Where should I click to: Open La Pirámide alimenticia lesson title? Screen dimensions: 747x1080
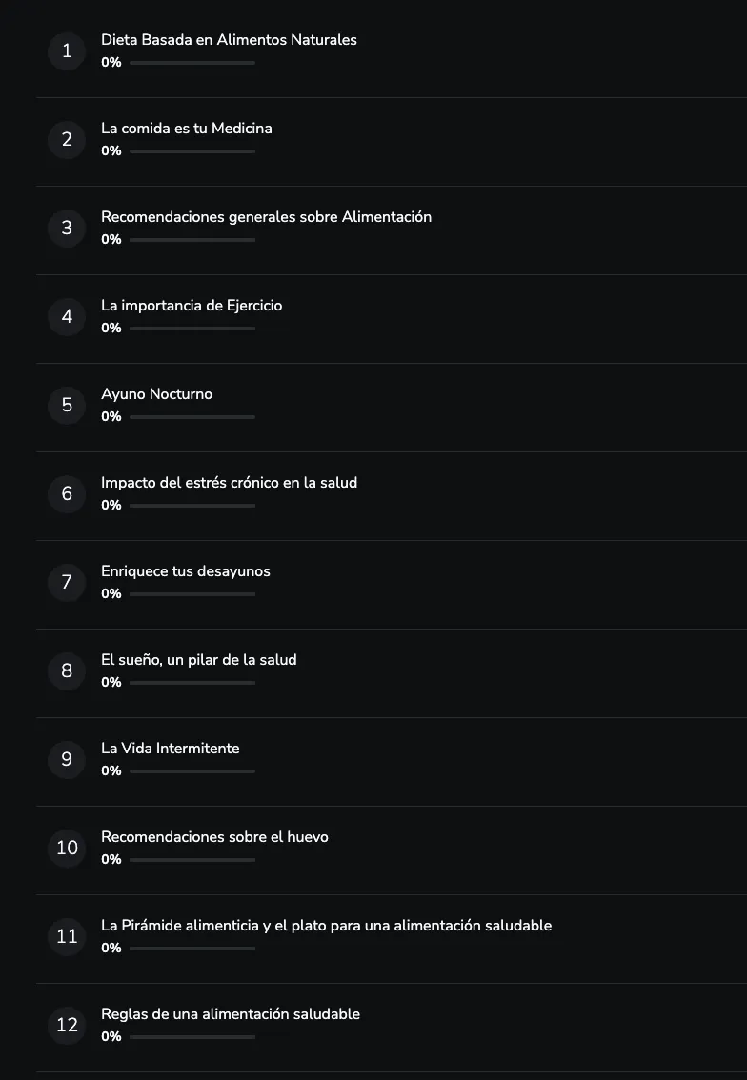pos(327,926)
